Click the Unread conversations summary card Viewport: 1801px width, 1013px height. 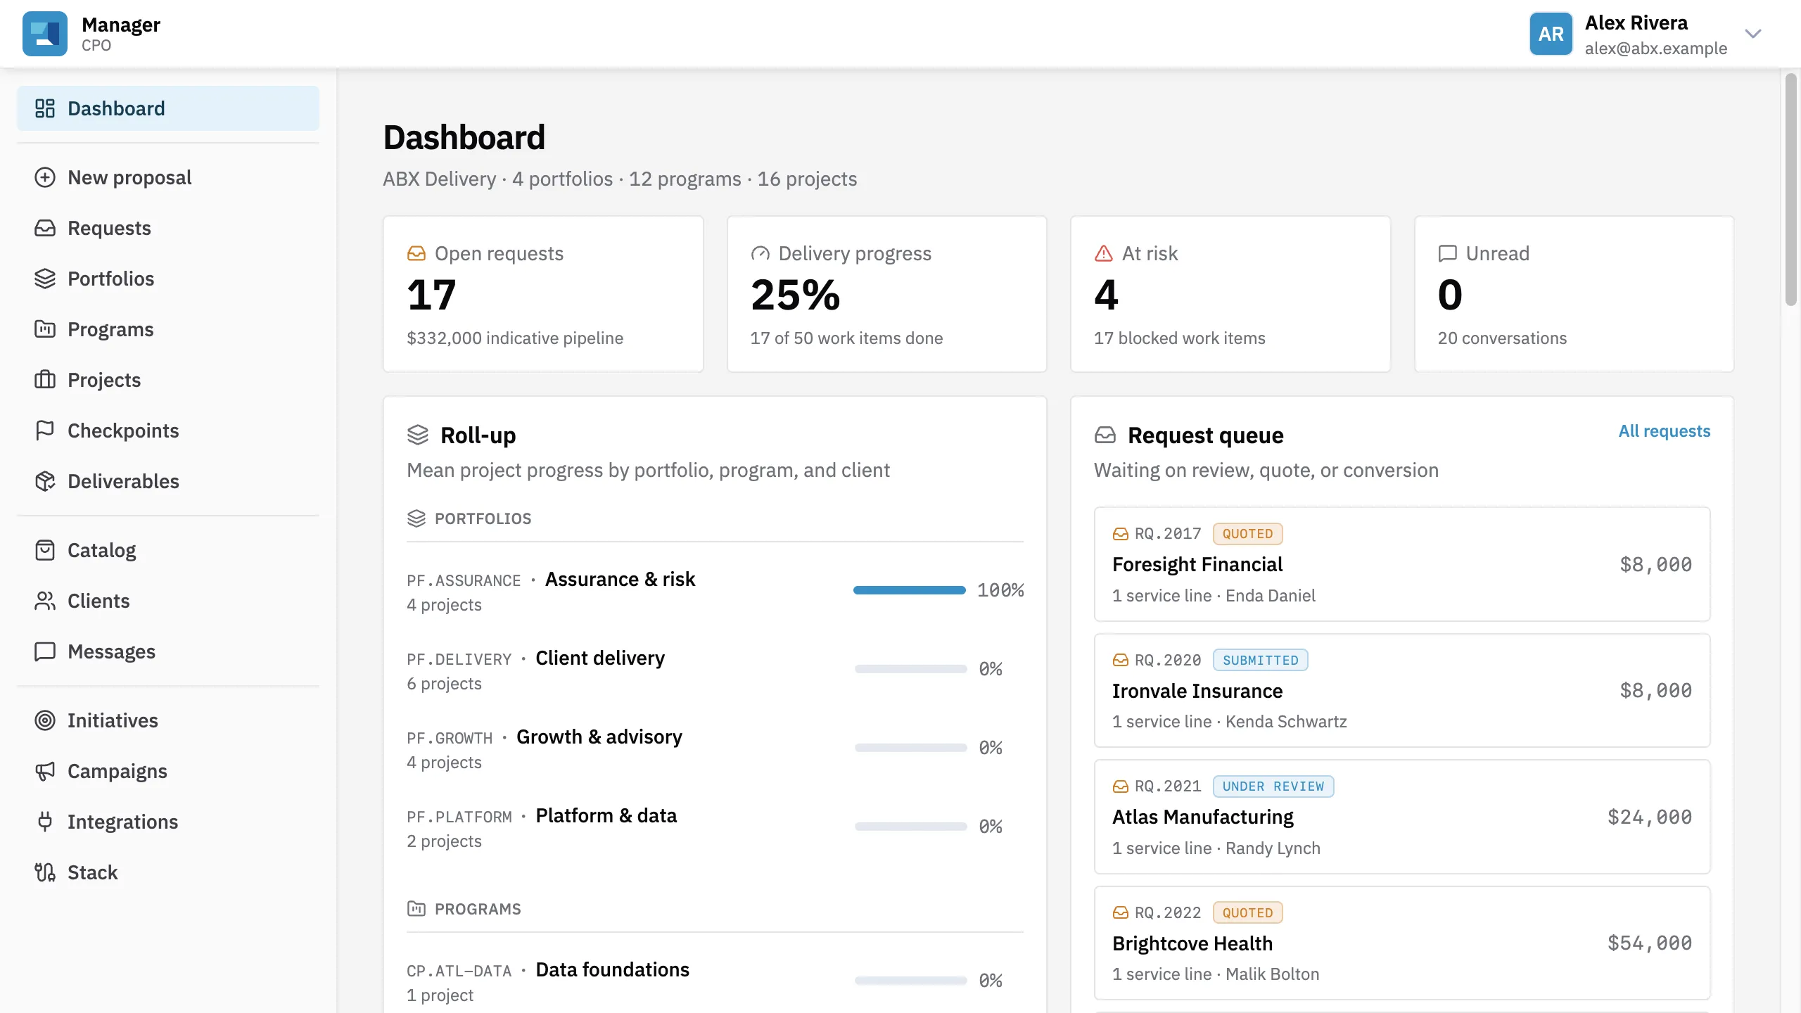pos(1574,294)
